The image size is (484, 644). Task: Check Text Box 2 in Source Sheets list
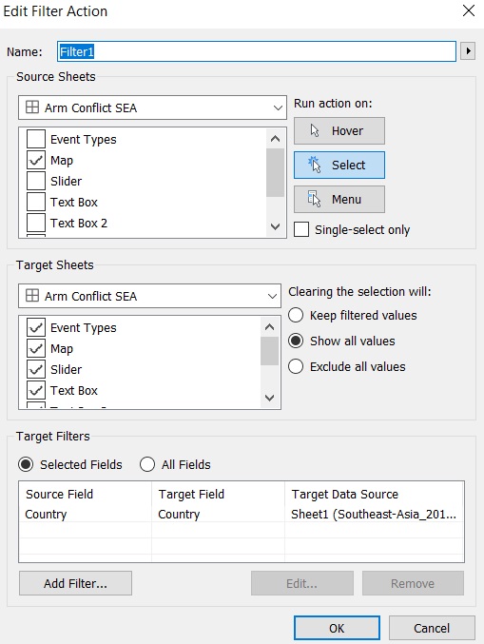pyautogui.click(x=36, y=223)
